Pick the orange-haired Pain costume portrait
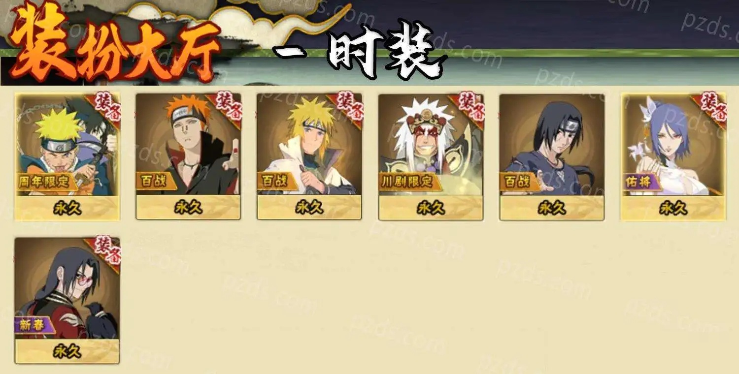The width and height of the screenshot is (739, 374). click(x=188, y=145)
